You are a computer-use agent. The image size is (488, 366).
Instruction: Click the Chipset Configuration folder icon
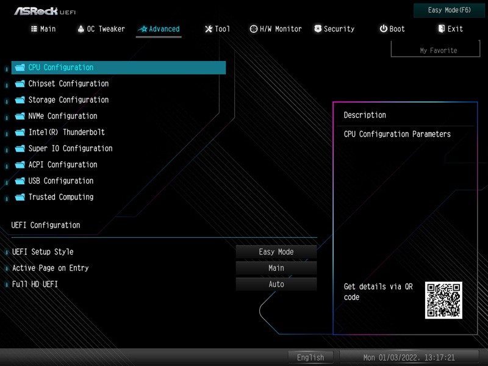[20, 84]
